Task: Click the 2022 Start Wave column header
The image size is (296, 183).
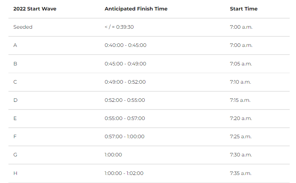Action: click(x=35, y=9)
